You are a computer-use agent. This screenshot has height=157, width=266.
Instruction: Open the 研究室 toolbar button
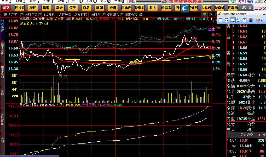(166, 8)
